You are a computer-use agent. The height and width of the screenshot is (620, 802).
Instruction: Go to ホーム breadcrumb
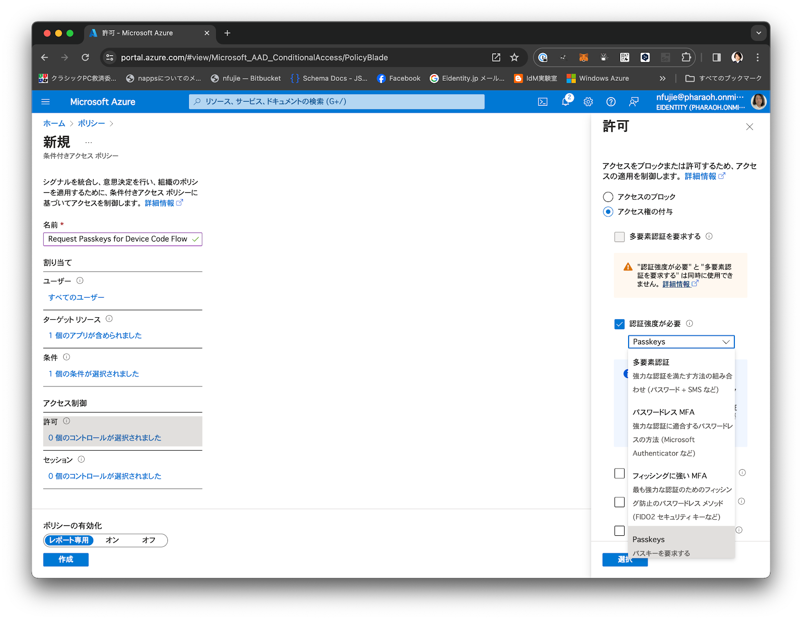click(54, 123)
